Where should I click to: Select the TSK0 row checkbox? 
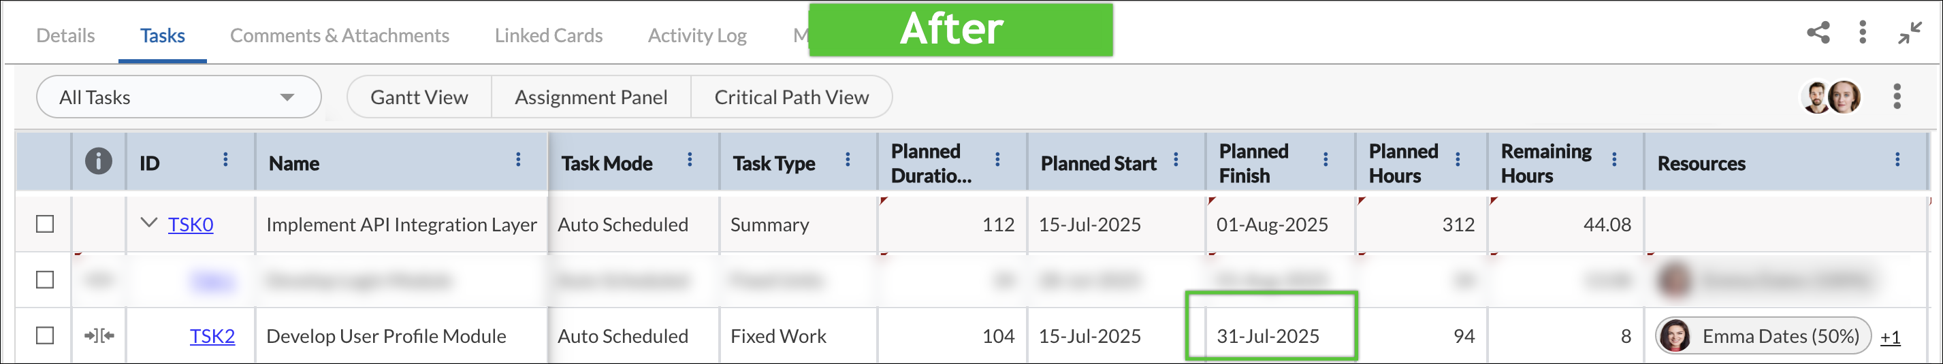45,224
